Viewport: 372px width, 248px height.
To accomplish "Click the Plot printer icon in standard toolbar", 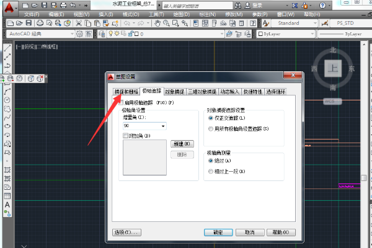I will (x=40, y=23).
